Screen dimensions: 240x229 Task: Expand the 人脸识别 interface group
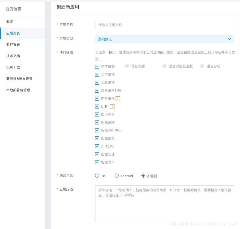click(x=97, y=83)
